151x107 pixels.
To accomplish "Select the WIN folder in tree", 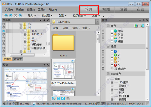I will (x=34, y=41).
